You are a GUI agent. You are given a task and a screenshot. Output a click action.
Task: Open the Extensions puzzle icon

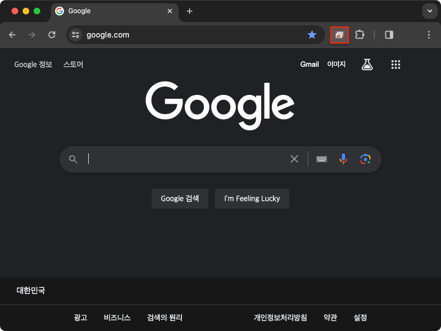pos(359,35)
